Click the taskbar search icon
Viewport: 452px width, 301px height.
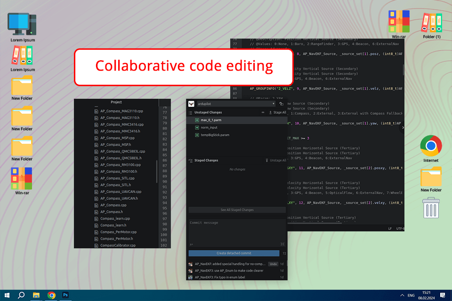point(21,295)
